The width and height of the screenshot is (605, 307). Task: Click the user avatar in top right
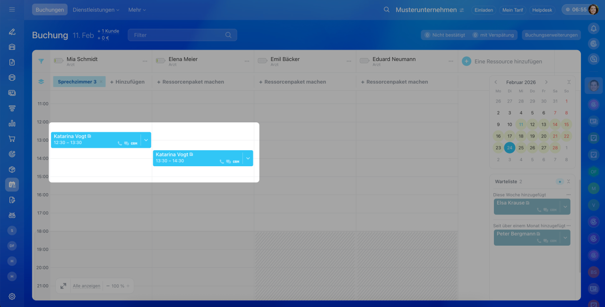[594, 9]
